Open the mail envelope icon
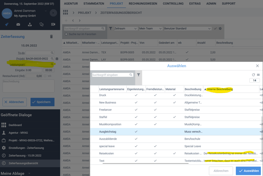 [18, 24]
